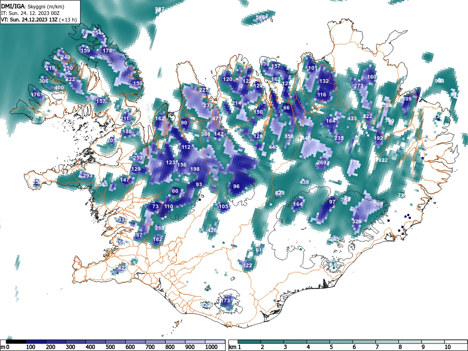Click the visibility value '97' on Vatnajökull
This screenshot has width=468, height=351.
point(332,202)
